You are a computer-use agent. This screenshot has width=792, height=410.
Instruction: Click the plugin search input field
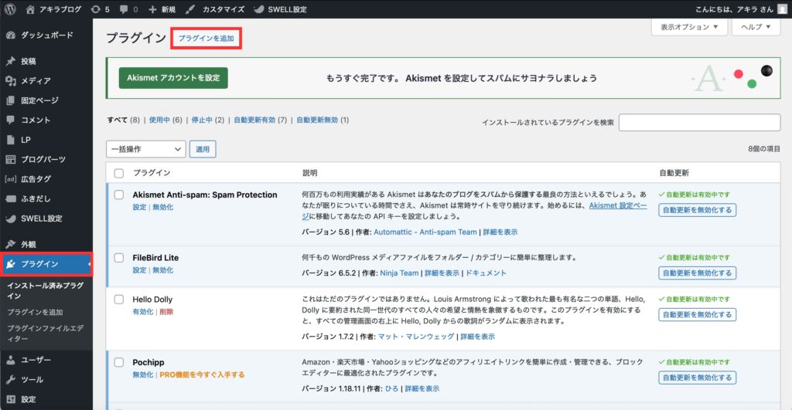(699, 123)
